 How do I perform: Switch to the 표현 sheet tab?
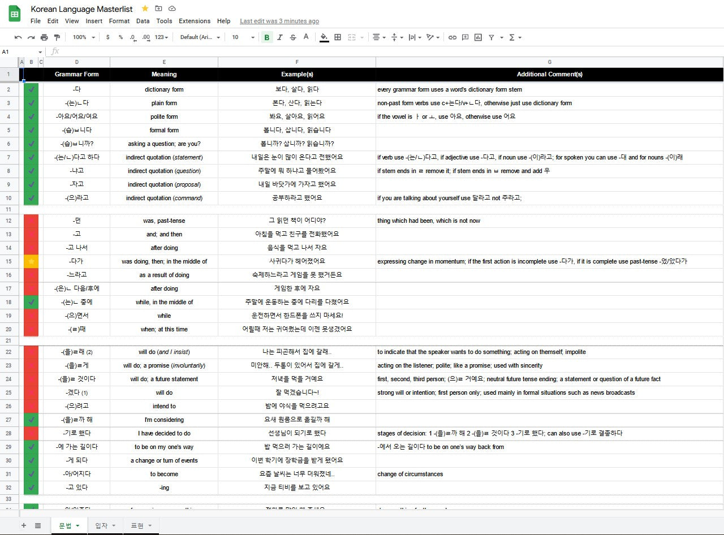(x=137, y=525)
